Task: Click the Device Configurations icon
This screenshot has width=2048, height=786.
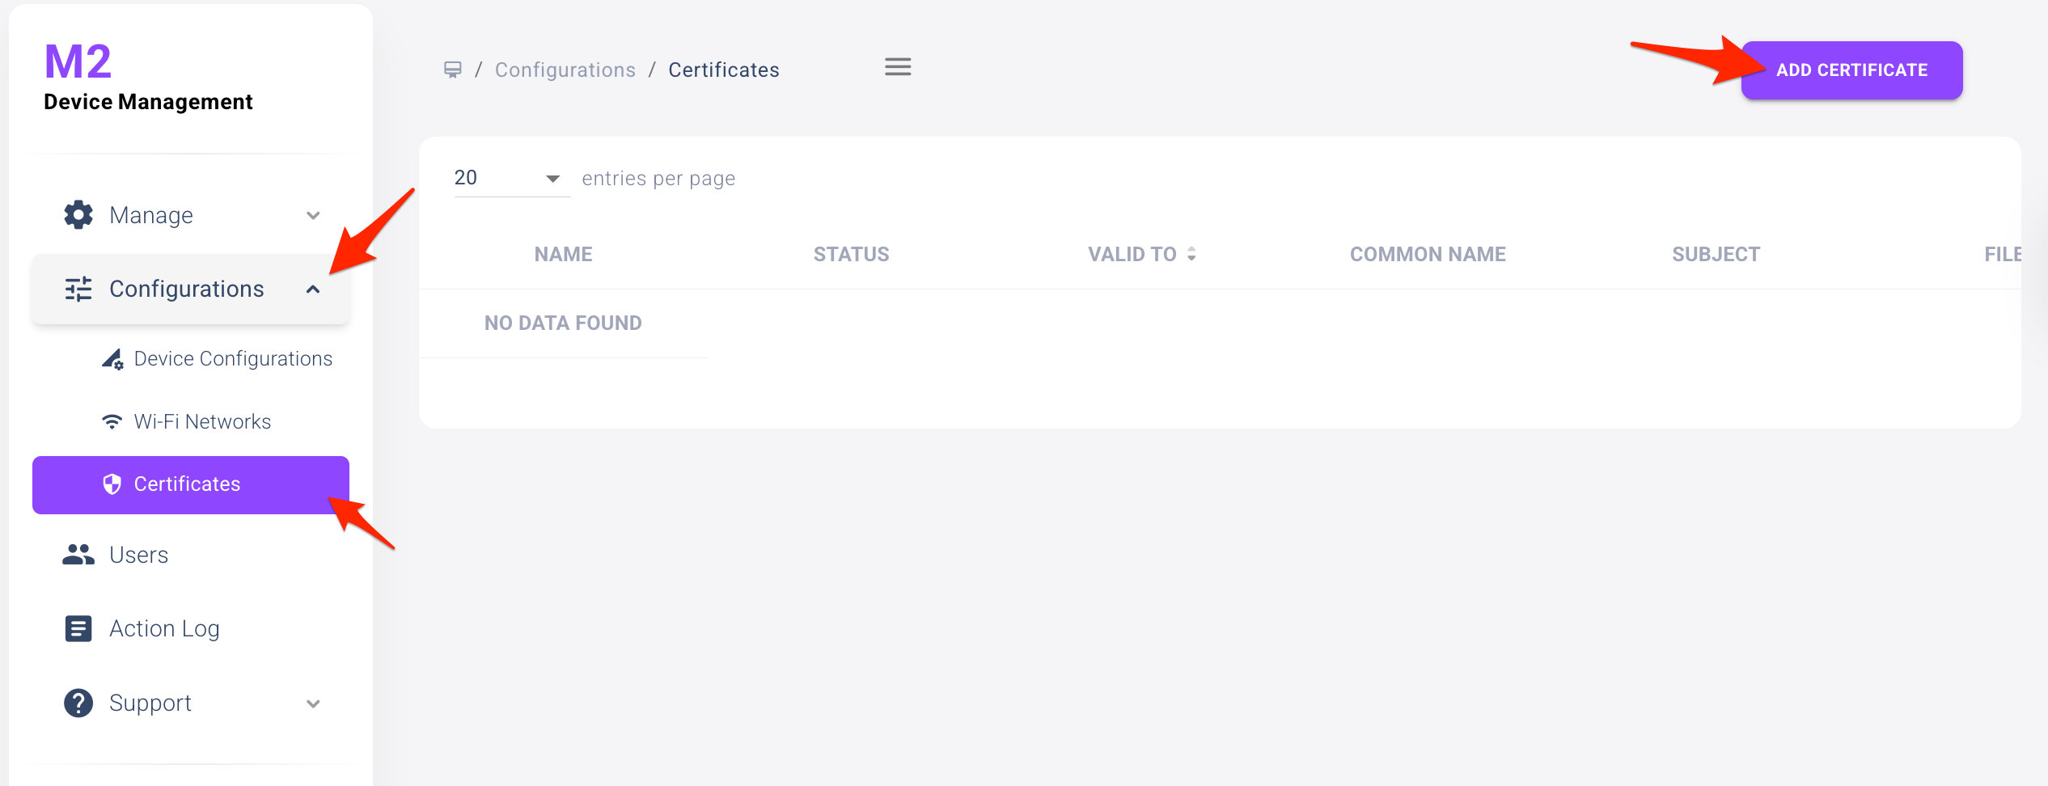Action: [x=112, y=359]
